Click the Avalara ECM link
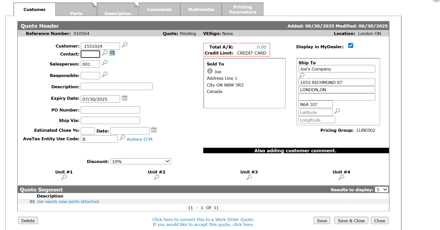Image resolution: width=440 pixels, height=230 pixels. tap(139, 139)
